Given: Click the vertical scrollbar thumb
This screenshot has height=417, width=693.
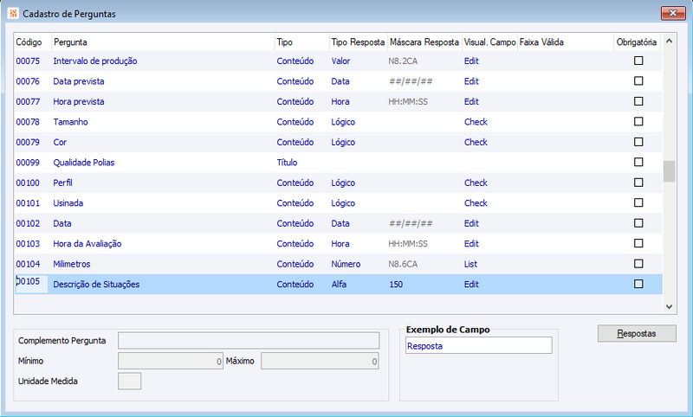Looking at the screenshot, I should [x=669, y=171].
